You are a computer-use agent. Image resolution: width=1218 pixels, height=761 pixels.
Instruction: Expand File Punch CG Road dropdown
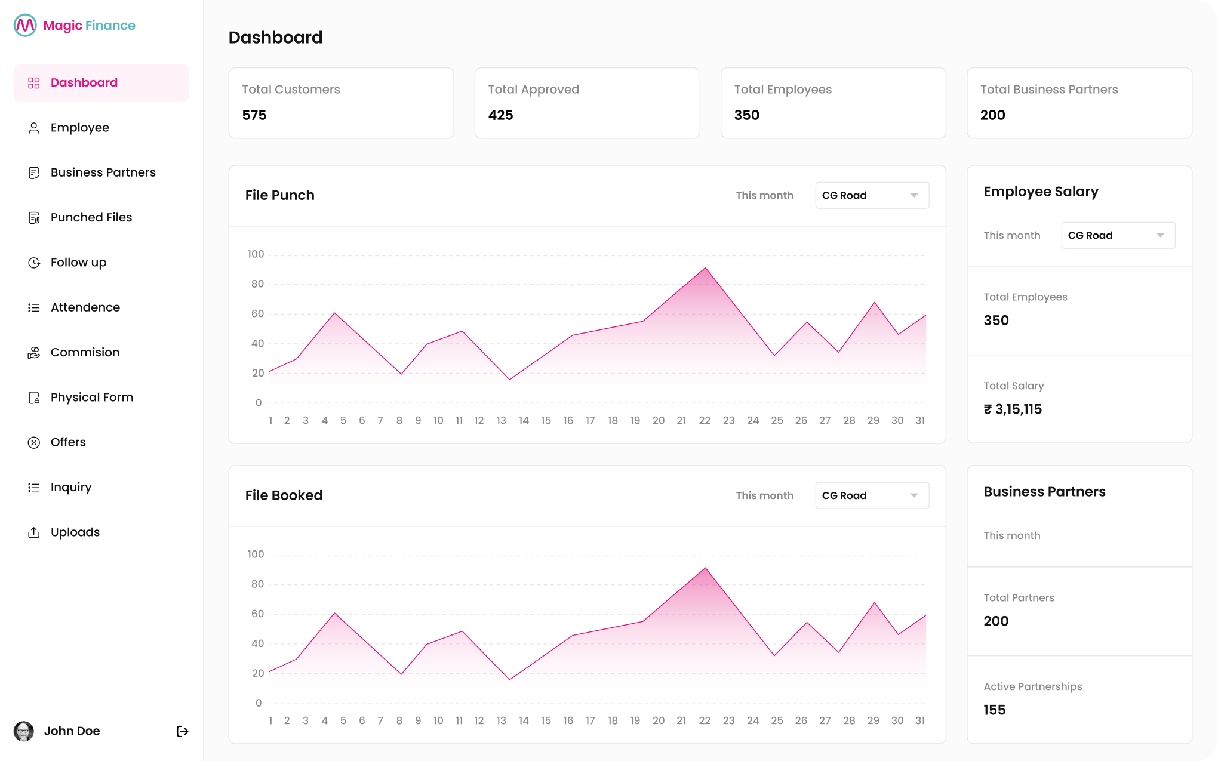tap(872, 195)
